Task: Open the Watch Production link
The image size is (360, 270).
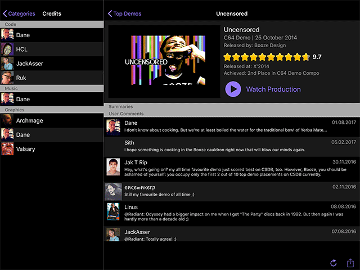Action: tap(273, 89)
